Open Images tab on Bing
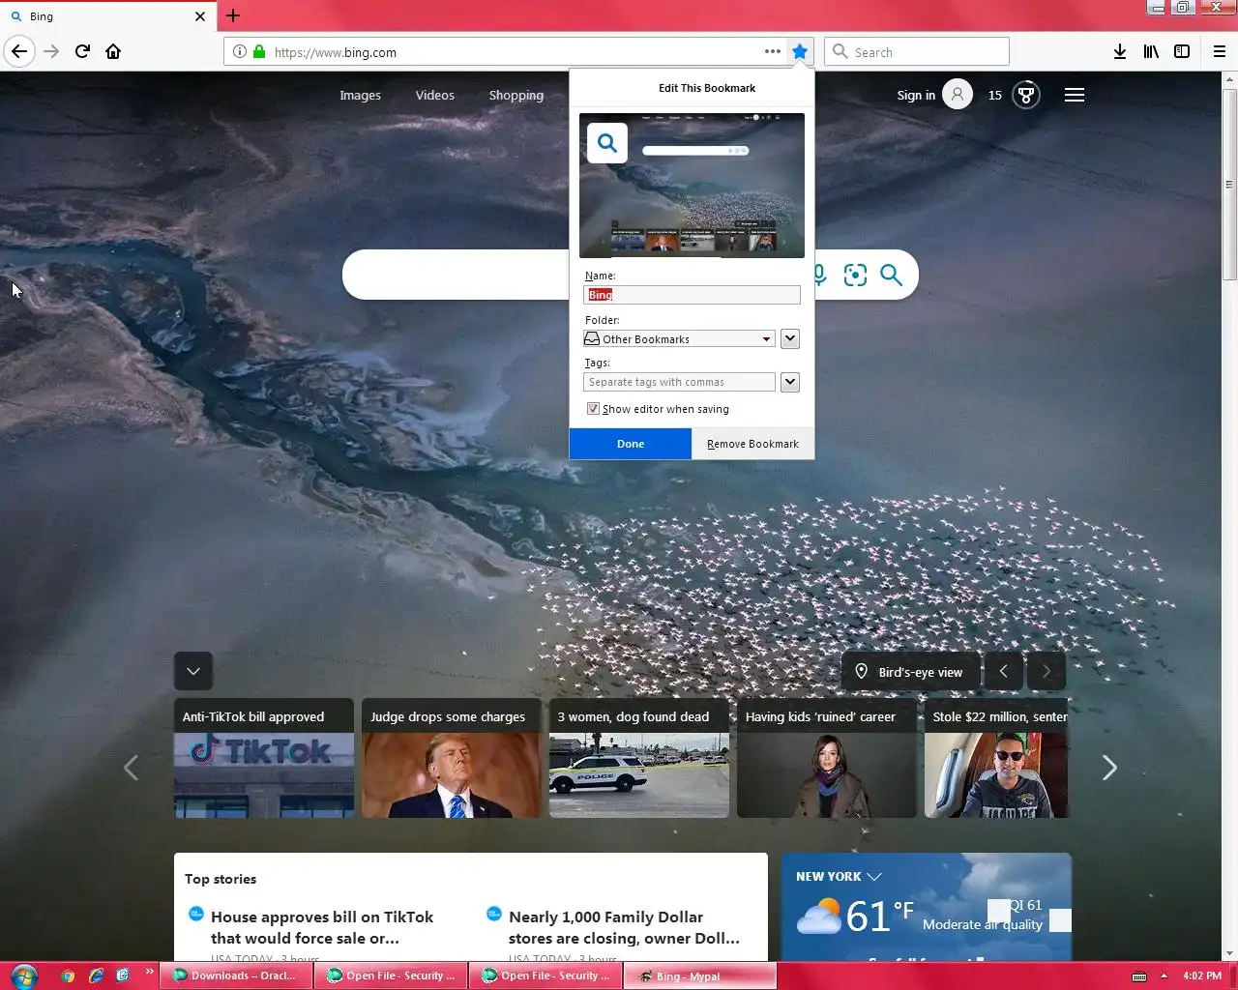 (360, 95)
